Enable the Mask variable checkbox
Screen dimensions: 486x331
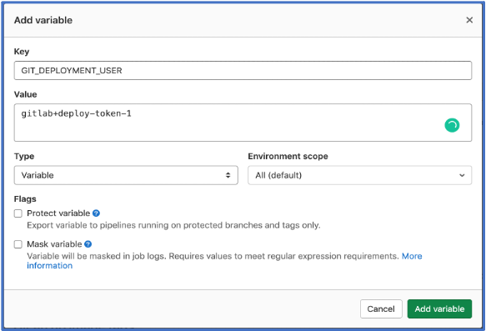coord(18,244)
